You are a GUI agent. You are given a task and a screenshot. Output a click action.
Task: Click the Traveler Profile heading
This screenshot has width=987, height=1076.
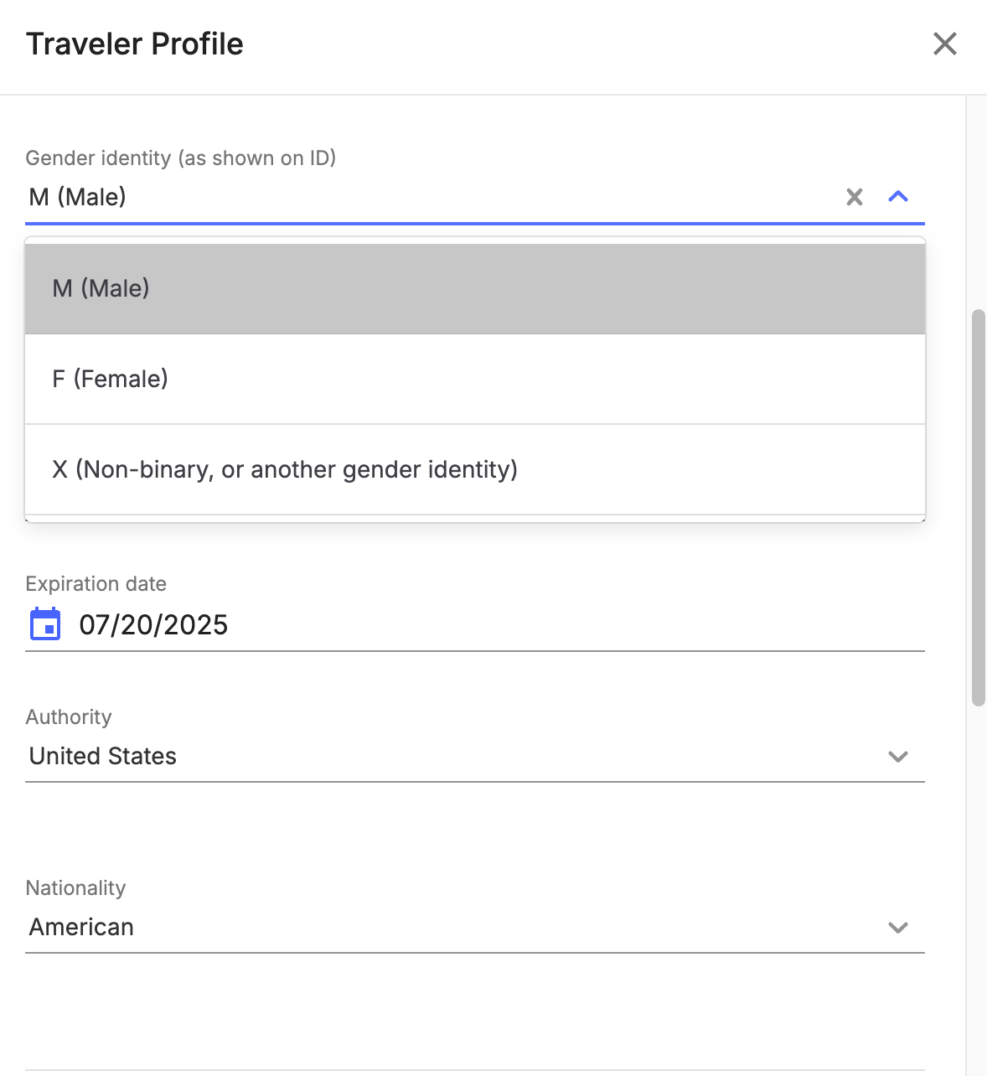[x=135, y=44]
